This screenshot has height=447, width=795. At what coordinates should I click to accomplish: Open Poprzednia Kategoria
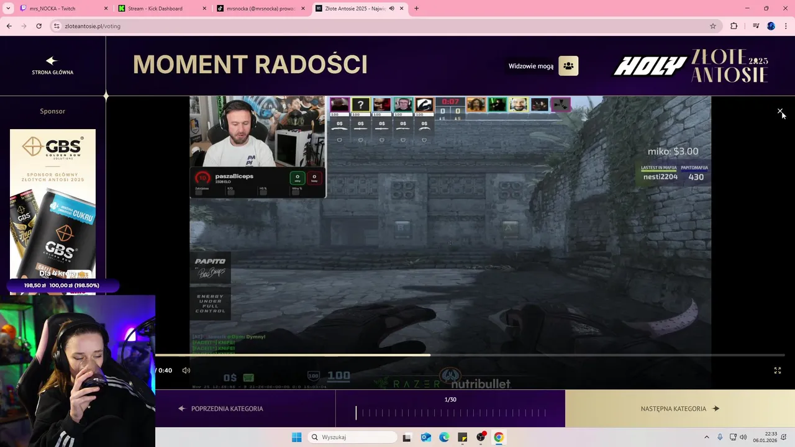(x=220, y=409)
